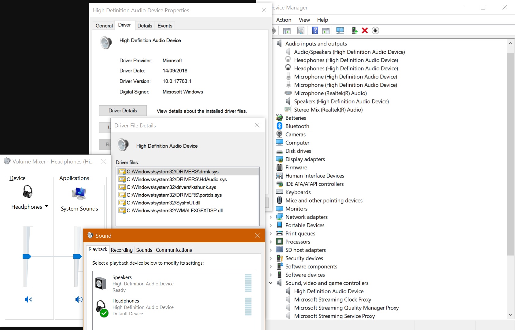
Task: Expand the SD host adapters node
Action: [x=271, y=250]
